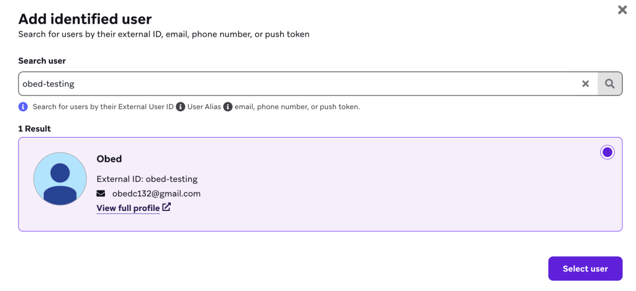Click the Obed name in the result
The width and height of the screenshot is (636, 291).
click(x=109, y=159)
